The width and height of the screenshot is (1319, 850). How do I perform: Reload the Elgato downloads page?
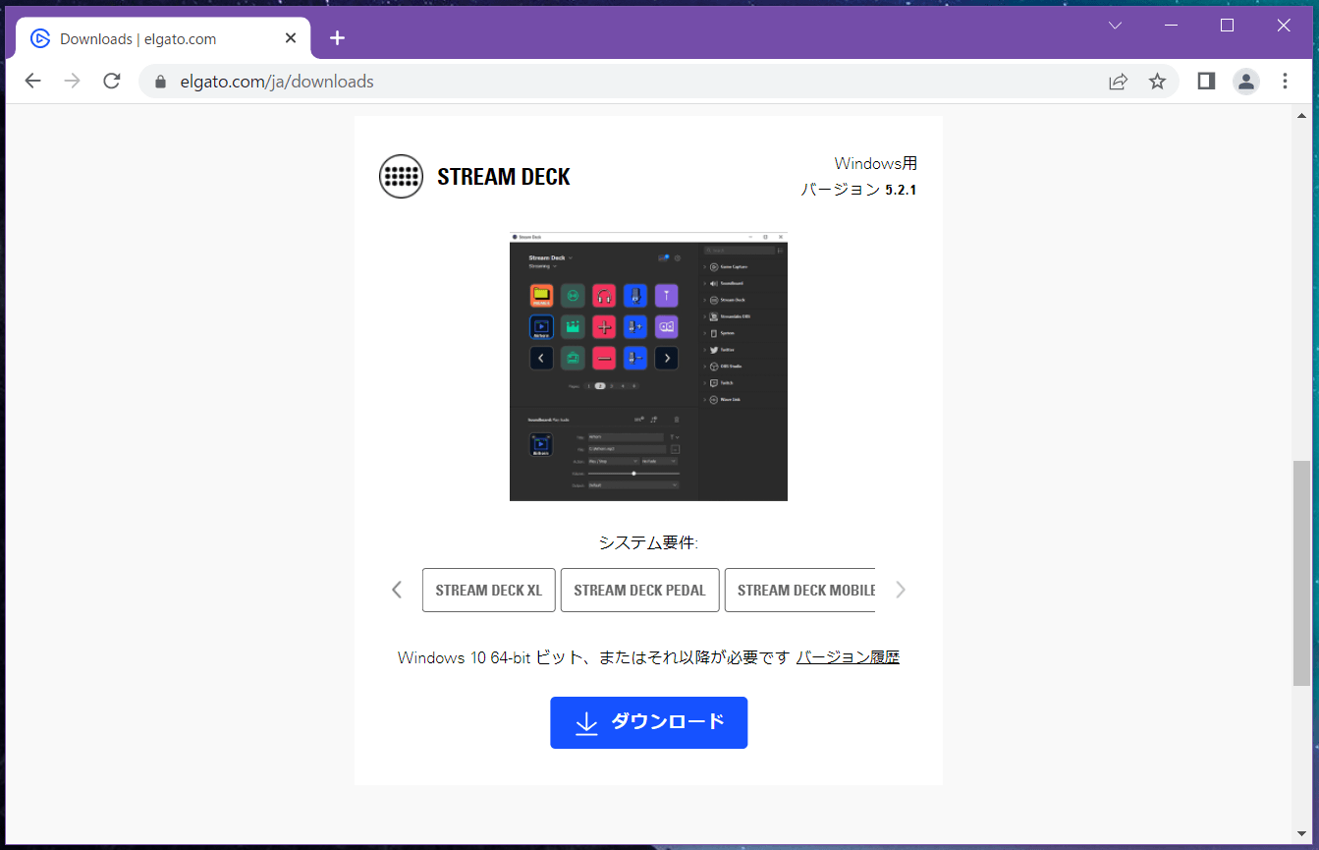112,82
